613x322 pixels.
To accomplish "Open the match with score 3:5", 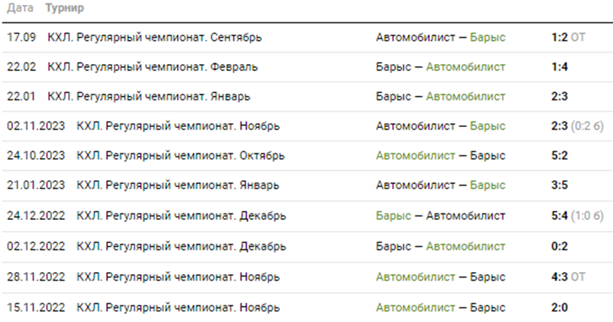I will pos(560,186).
